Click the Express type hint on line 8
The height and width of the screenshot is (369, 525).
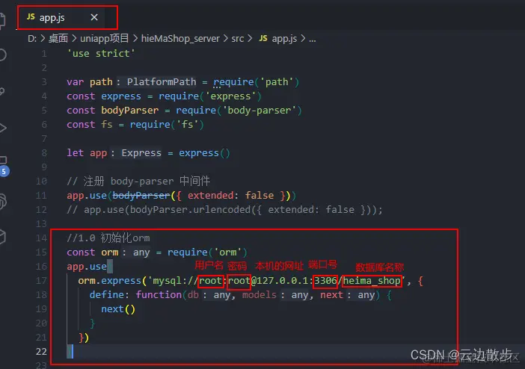[141, 153]
